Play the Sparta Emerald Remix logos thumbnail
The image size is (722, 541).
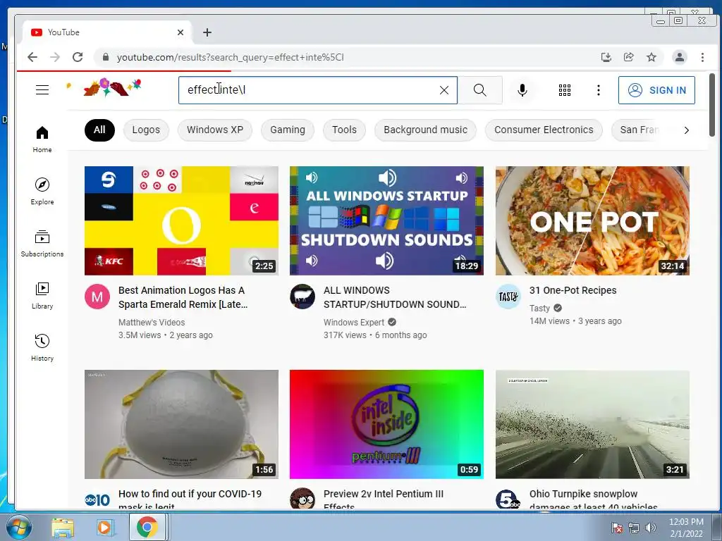tap(181, 220)
